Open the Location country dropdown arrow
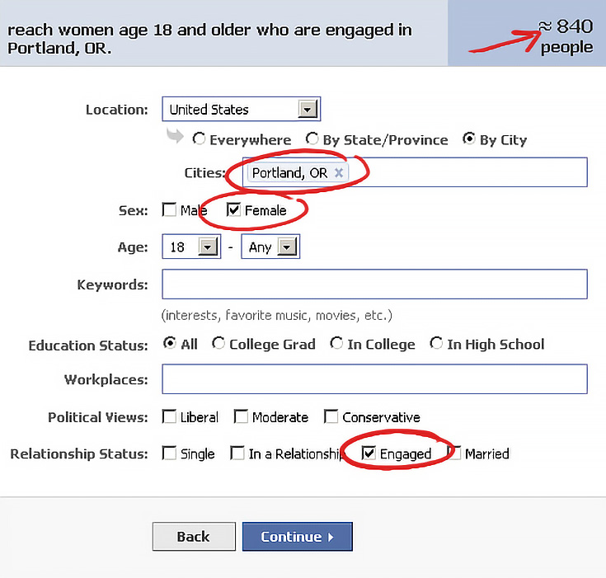This screenshot has width=606, height=578. click(x=308, y=110)
